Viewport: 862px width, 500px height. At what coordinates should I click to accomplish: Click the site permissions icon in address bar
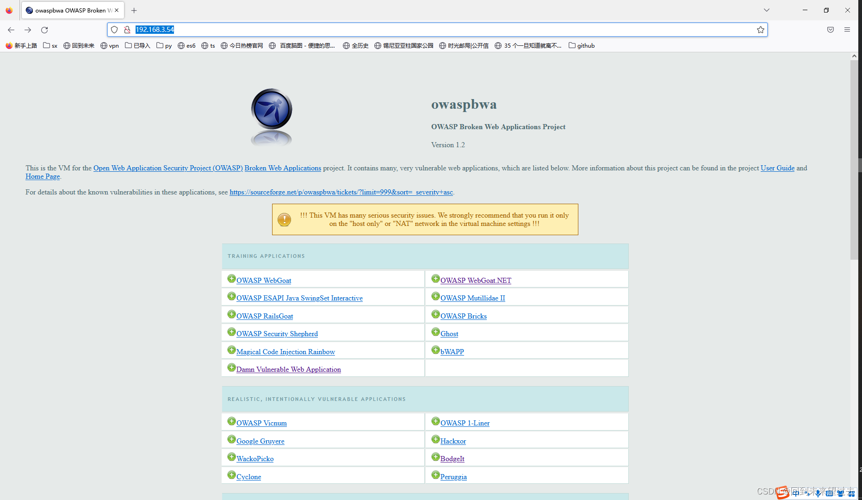127,29
